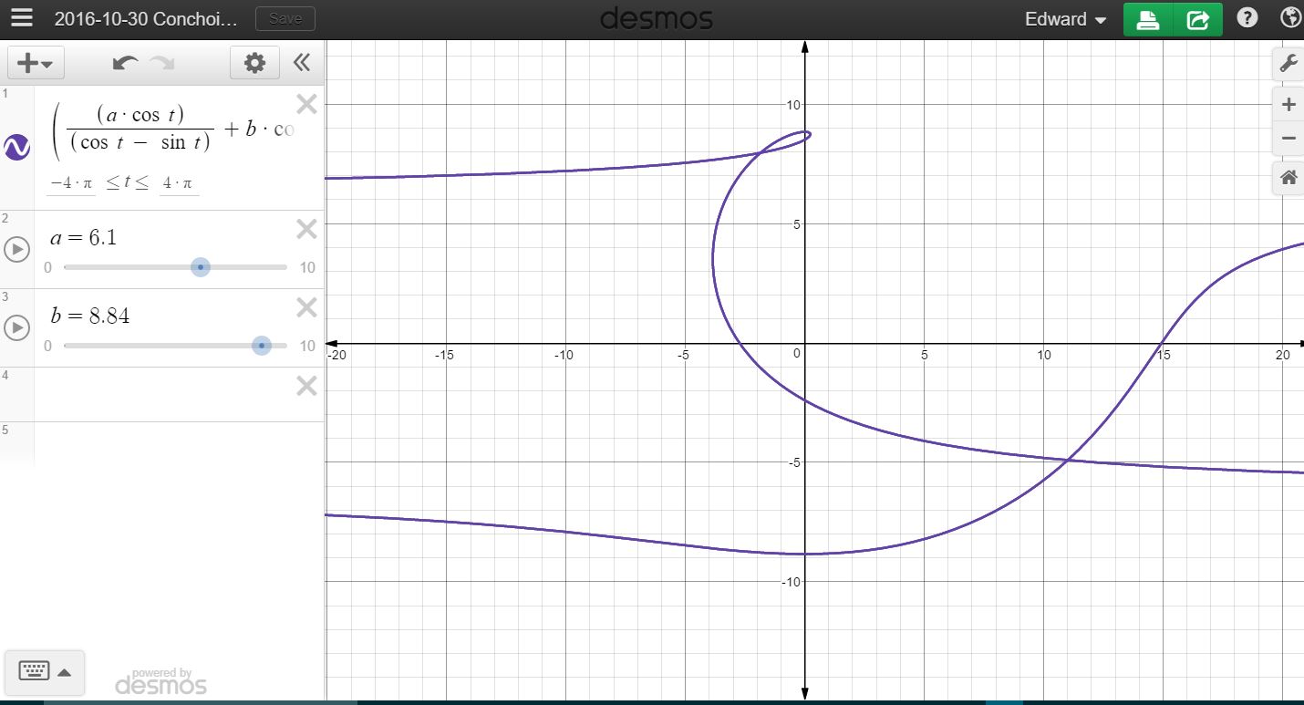The height and width of the screenshot is (705, 1304).
Task: Reset the view with the home icon
Action: pyautogui.click(x=1287, y=178)
